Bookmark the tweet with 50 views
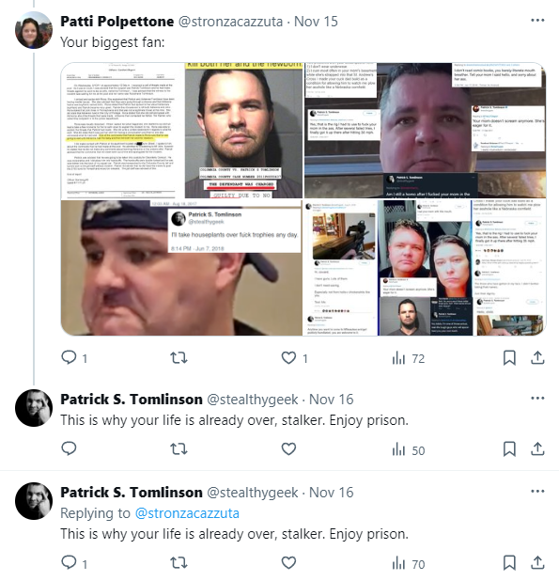559x581 pixels. point(509,449)
